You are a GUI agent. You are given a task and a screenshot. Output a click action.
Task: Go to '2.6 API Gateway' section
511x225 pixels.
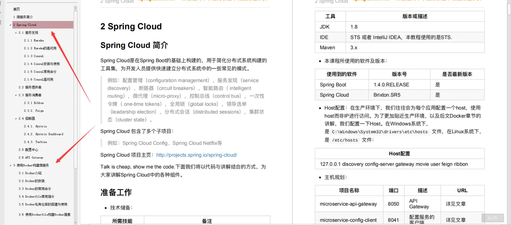point(31,158)
